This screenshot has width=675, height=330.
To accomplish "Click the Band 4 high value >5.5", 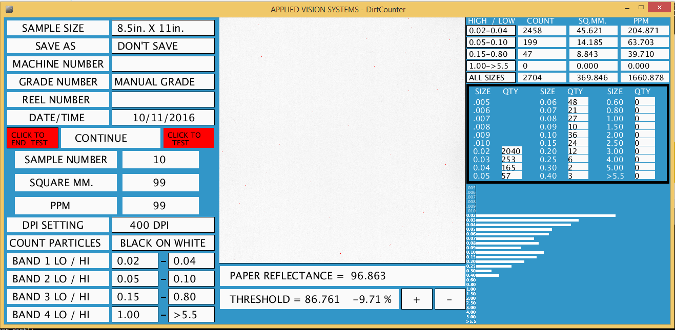I will [191, 315].
